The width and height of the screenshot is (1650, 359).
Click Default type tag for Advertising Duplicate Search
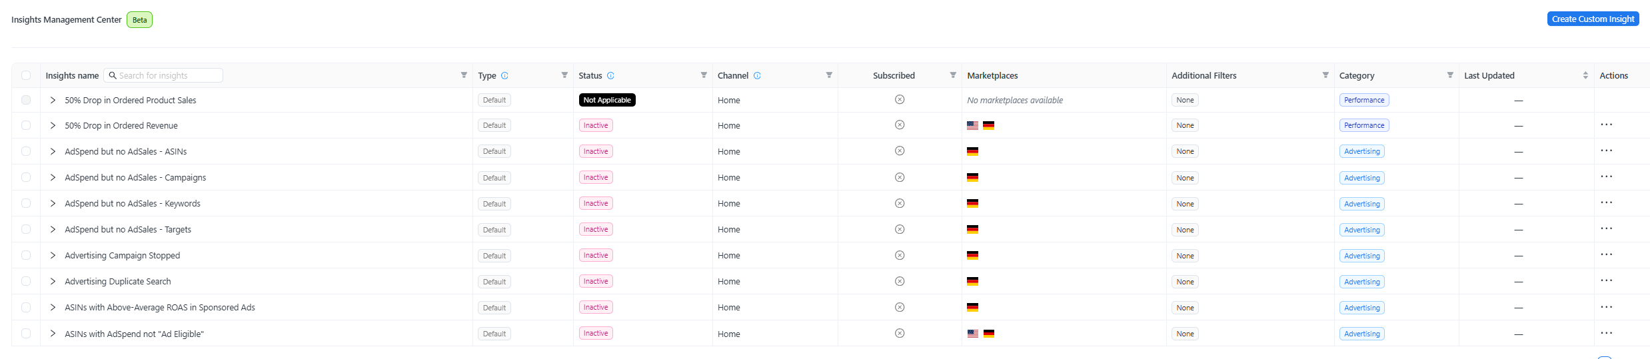click(494, 282)
